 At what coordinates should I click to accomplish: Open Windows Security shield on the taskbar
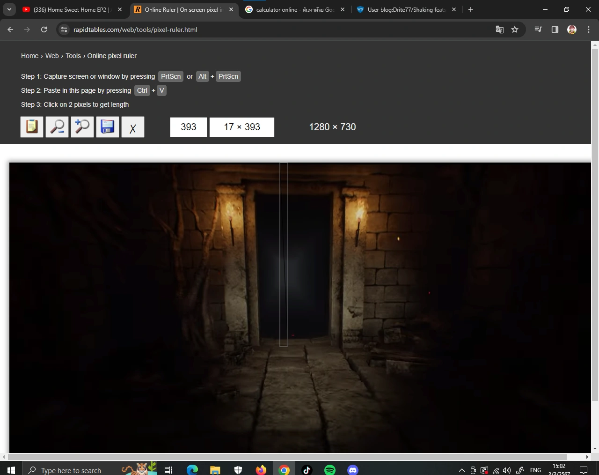point(238,470)
